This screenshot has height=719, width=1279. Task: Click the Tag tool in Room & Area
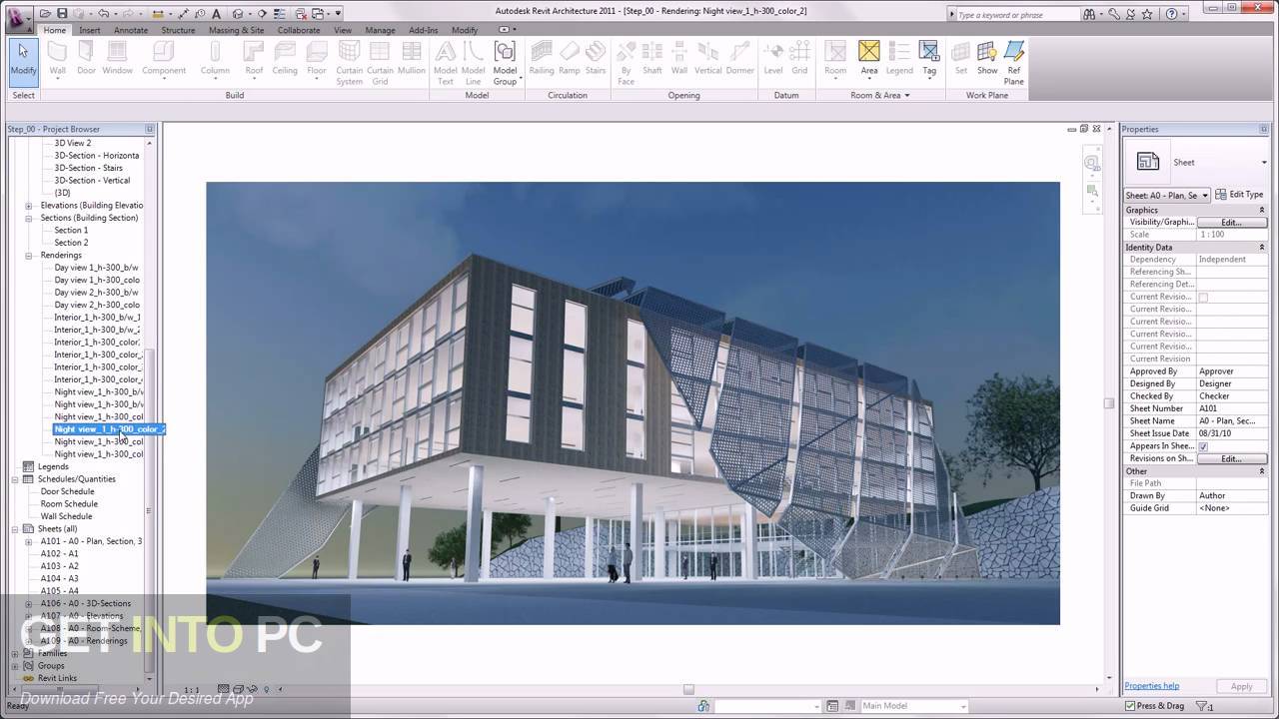[928, 58]
